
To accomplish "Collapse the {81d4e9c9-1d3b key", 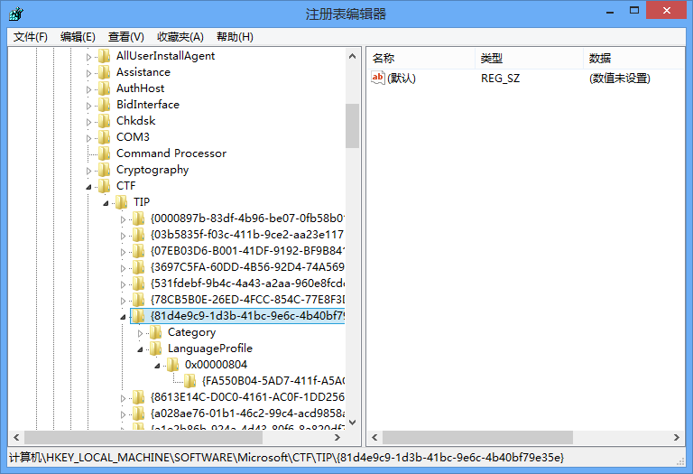I will [123, 317].
